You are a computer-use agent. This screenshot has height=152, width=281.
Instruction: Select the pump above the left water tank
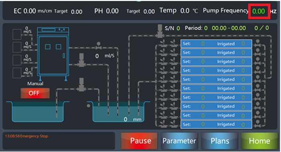[x=81, y=84]
